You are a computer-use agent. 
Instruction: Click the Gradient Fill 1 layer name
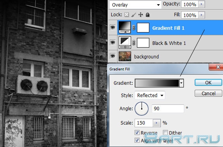[168, 28]
